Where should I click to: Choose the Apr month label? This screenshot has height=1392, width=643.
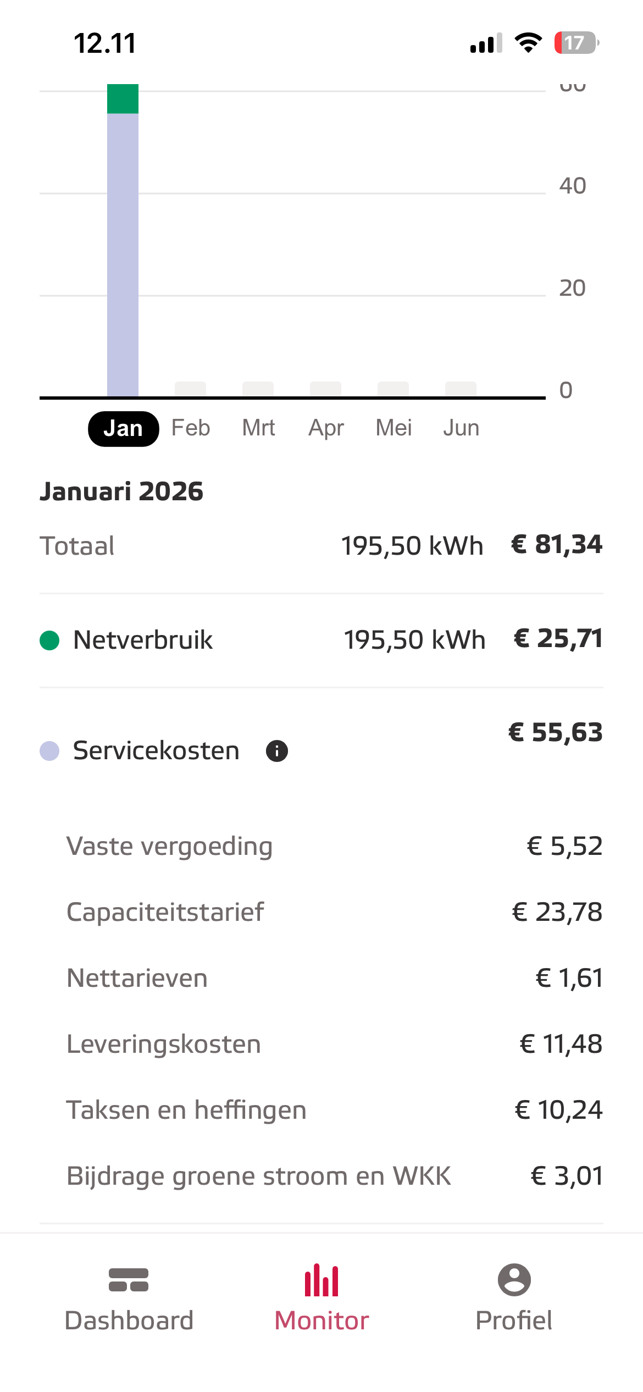[x=326, y=428]
